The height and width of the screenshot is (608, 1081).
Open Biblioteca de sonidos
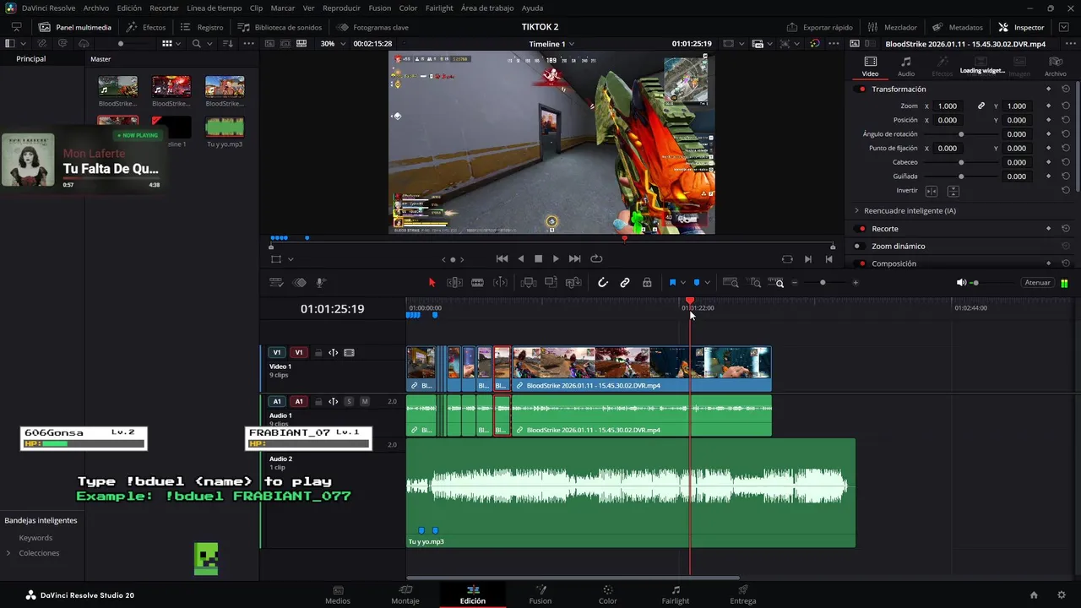pos(280,27)
